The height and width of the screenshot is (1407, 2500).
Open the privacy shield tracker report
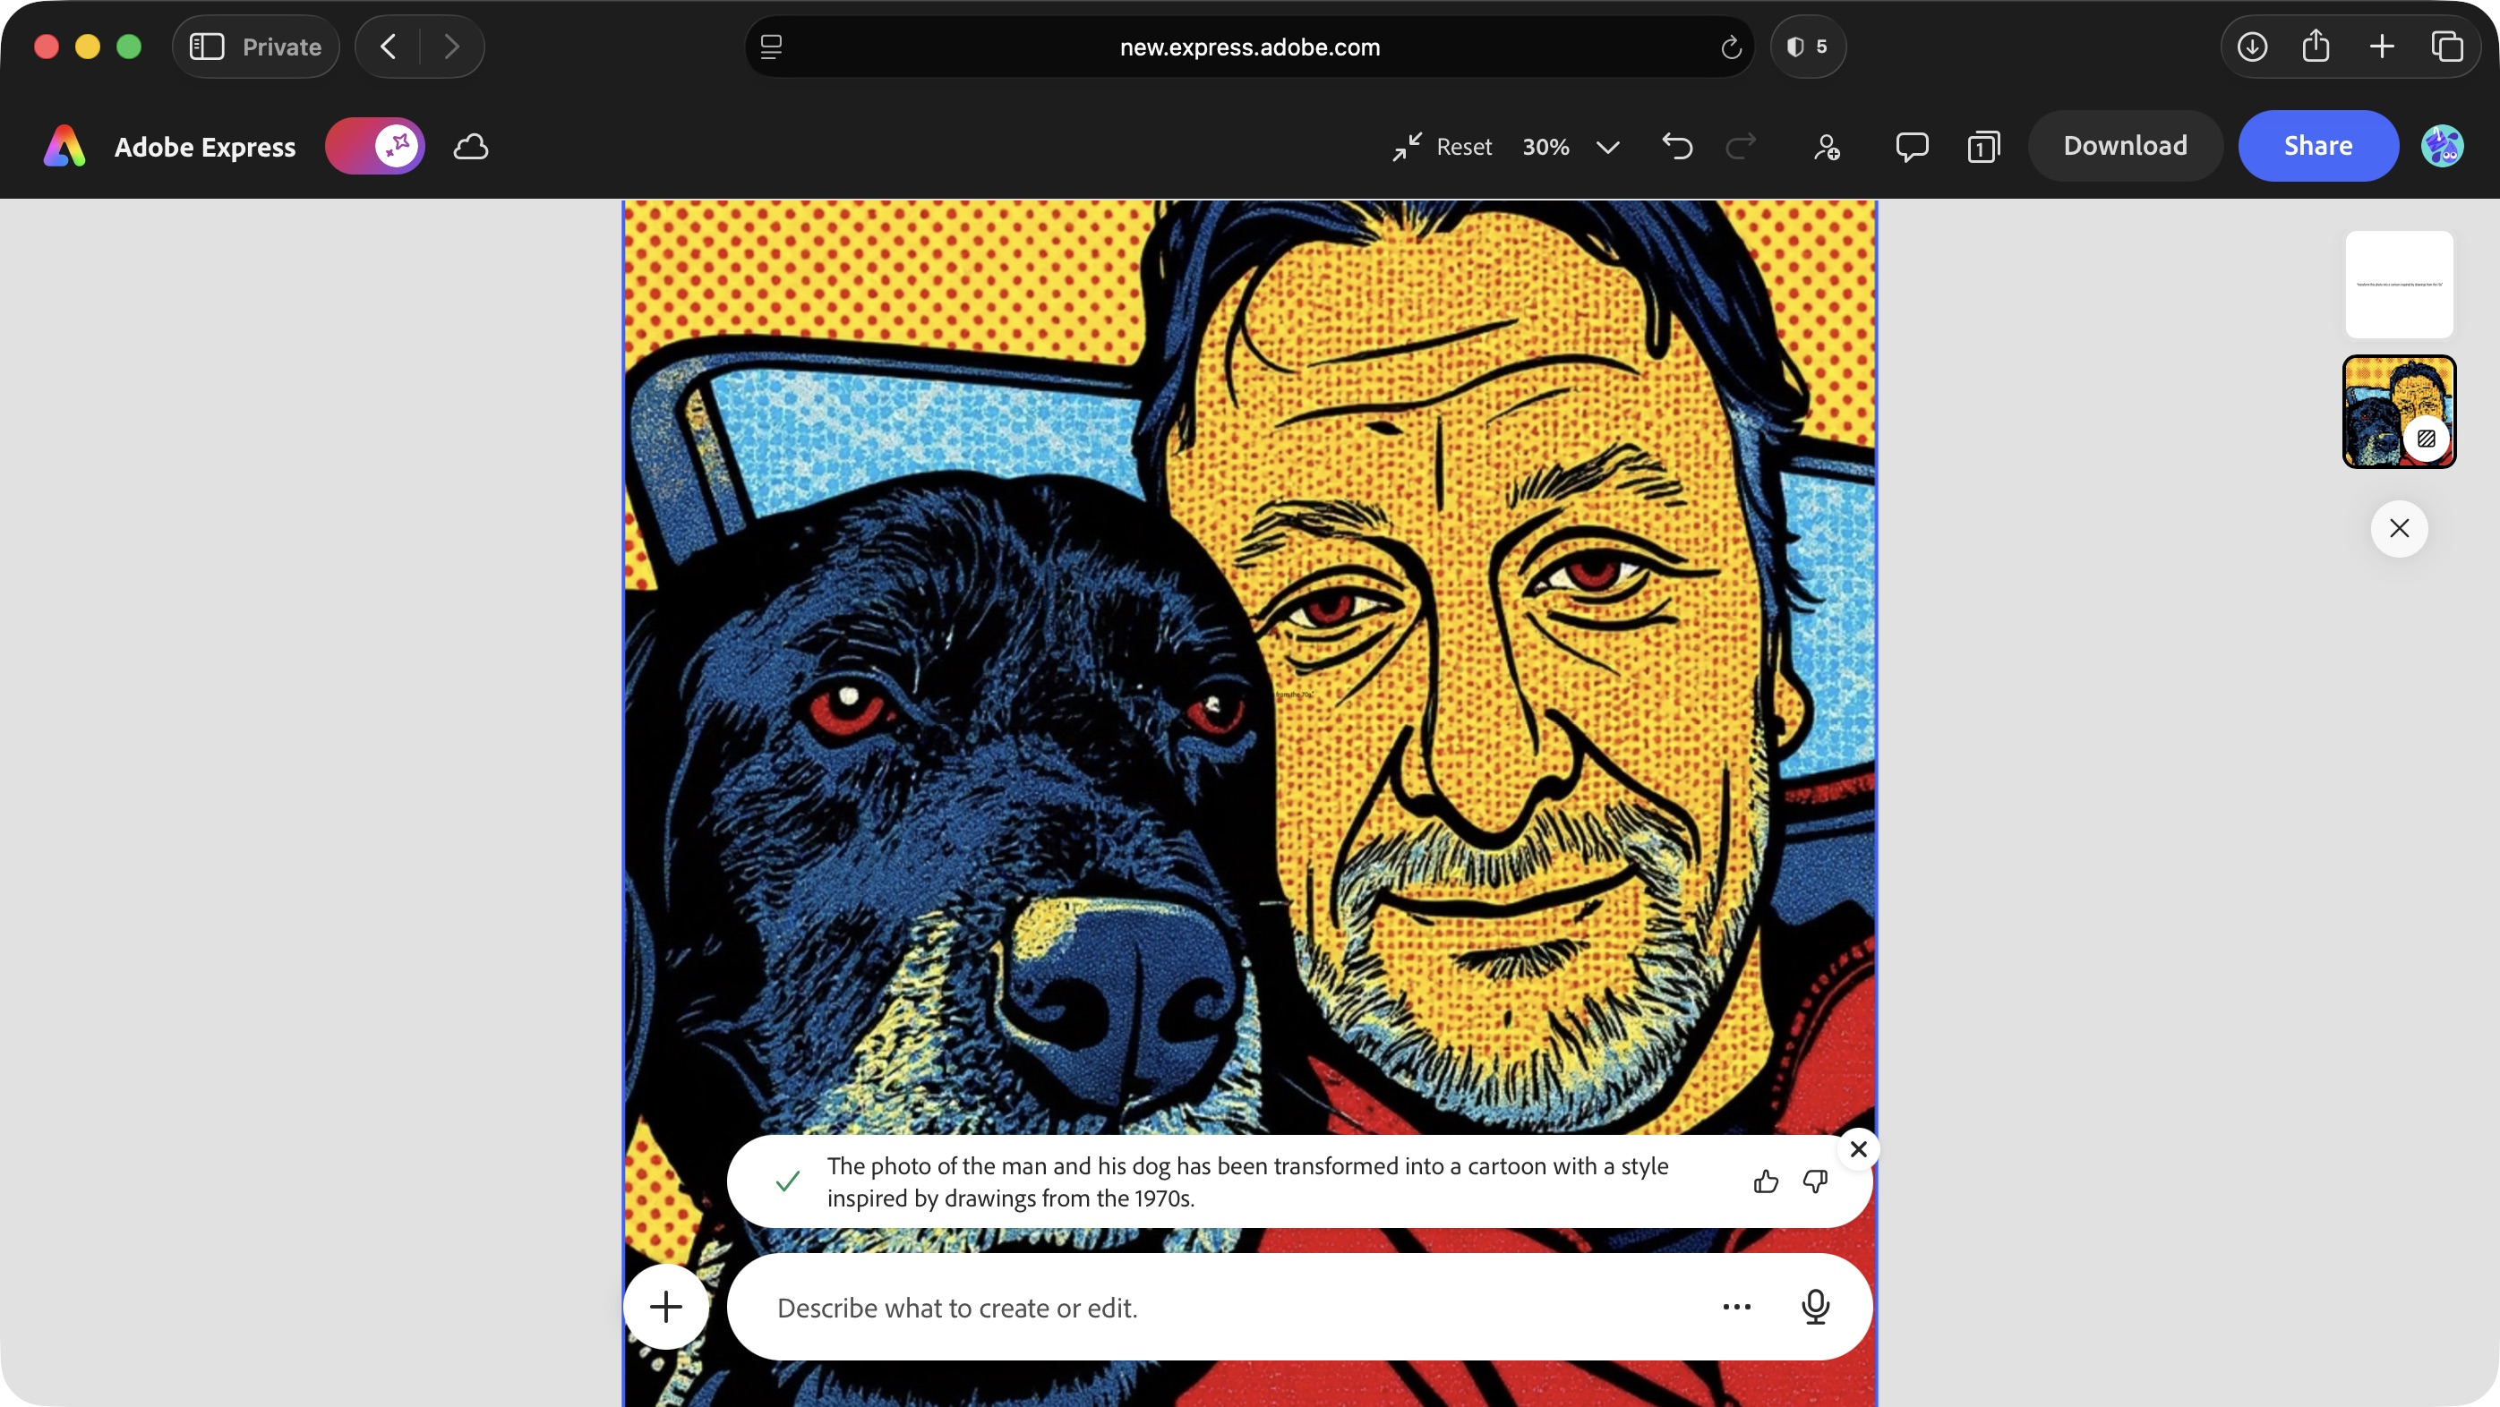[x=1807, y=47]
